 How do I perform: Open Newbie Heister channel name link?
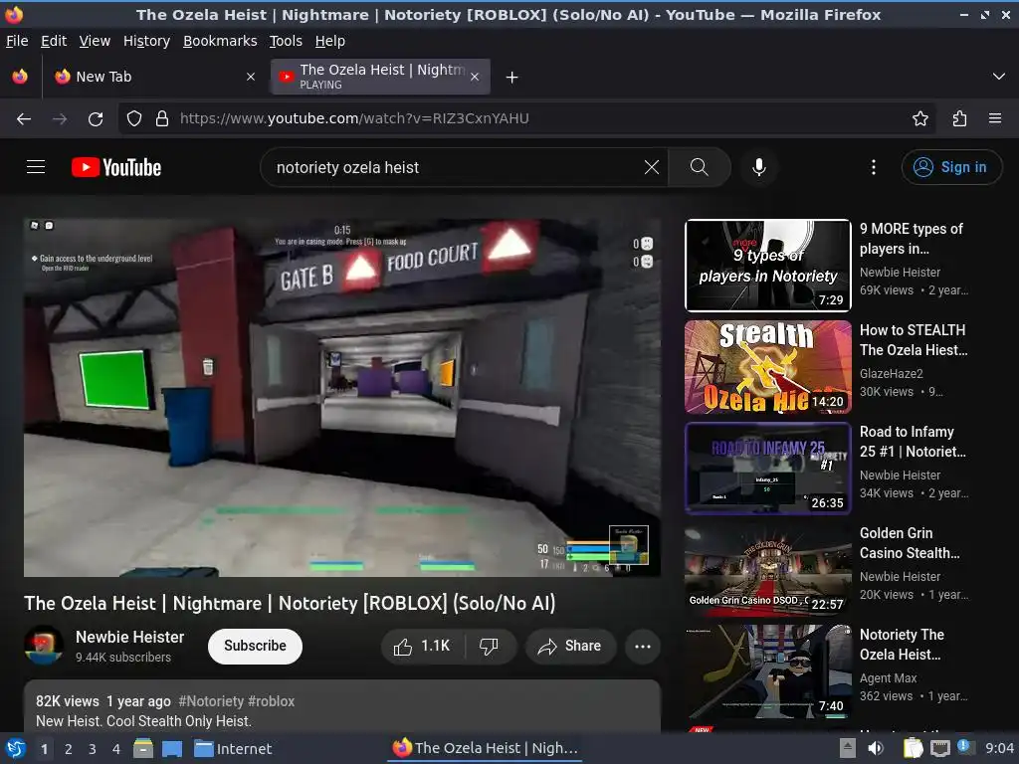point(130,638)
